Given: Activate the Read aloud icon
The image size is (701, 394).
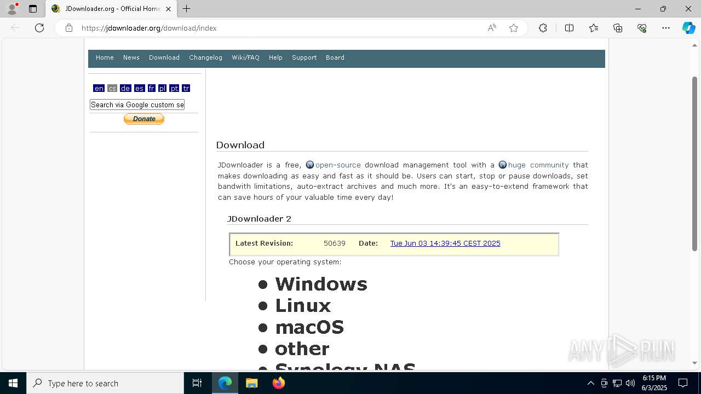Looking at the screenshot, I should [x=492, y=28].
